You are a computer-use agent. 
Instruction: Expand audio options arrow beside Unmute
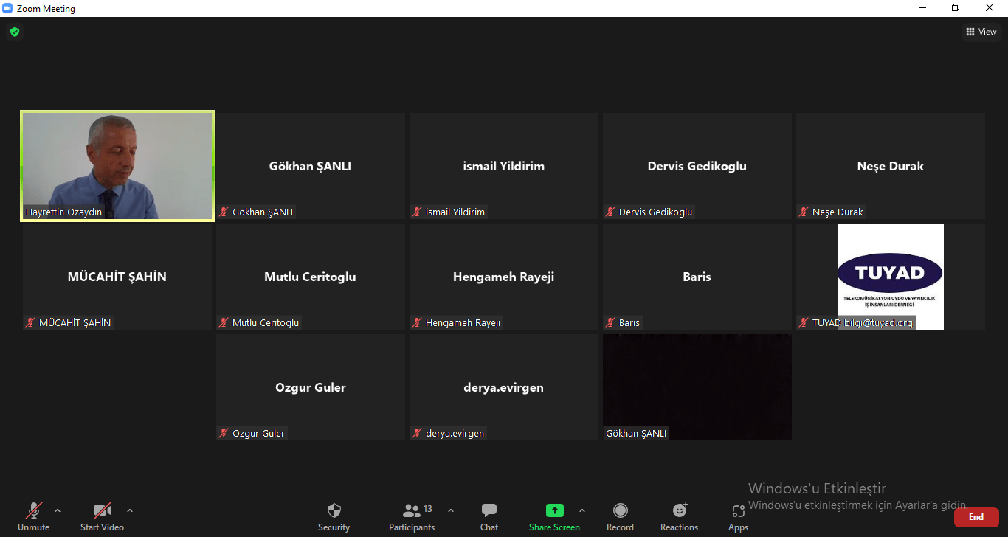58,510
